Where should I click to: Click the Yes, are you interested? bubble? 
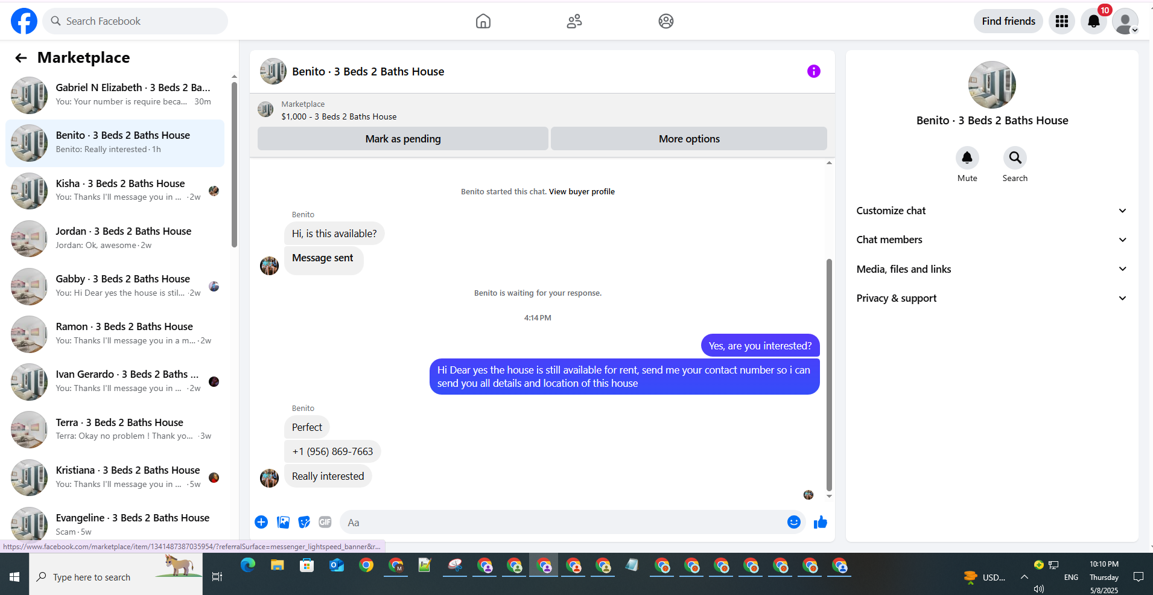[x=760, y=346]
